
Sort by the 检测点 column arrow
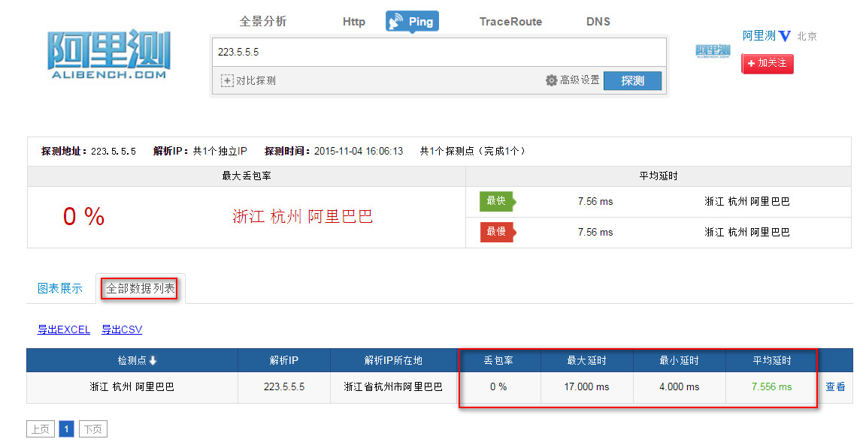(x=153, y=361)
